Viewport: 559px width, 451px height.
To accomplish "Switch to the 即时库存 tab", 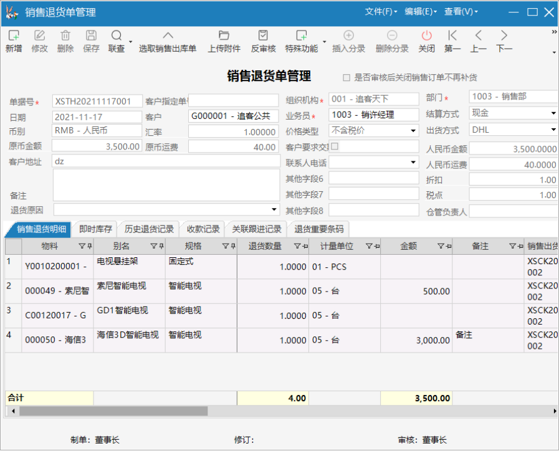I will point(95,229).
